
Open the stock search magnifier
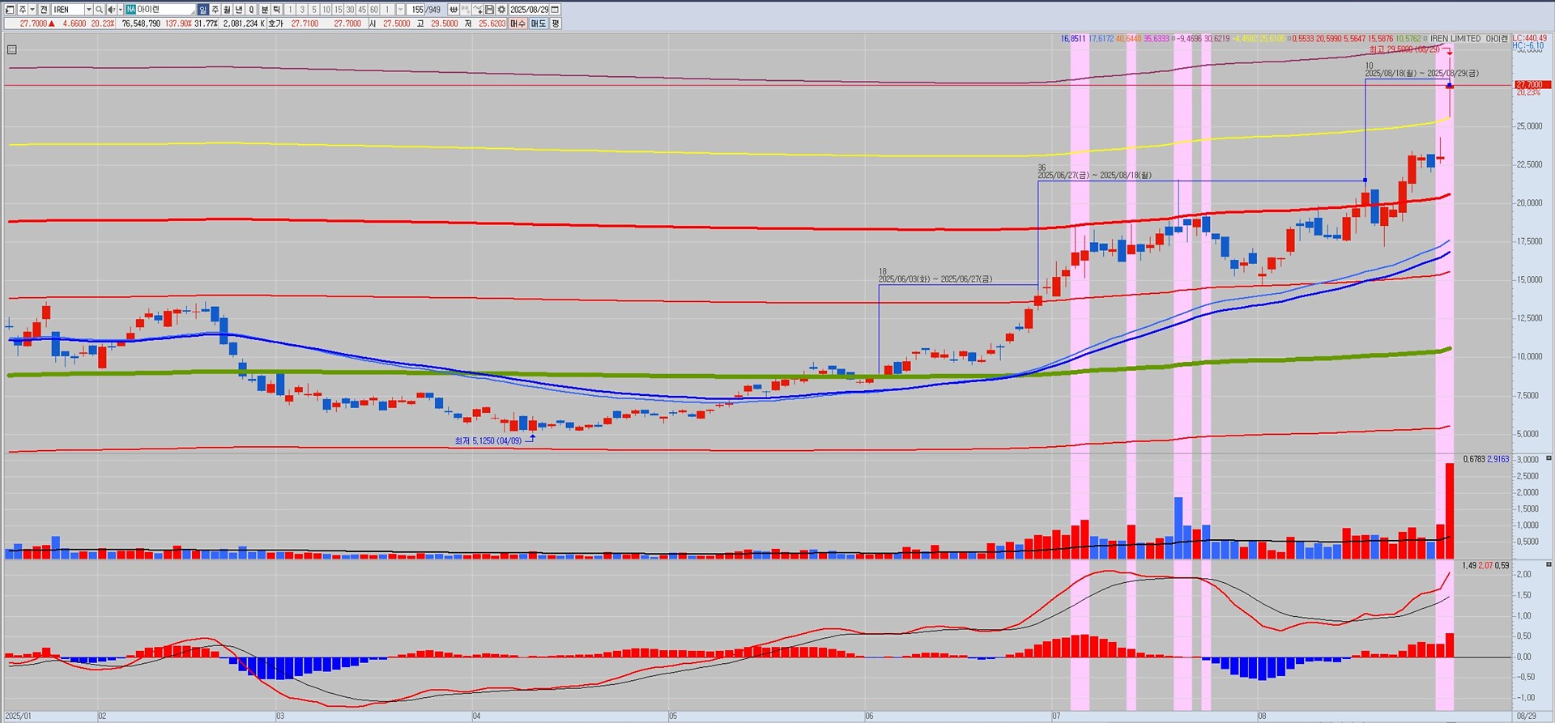pos(99,10)
